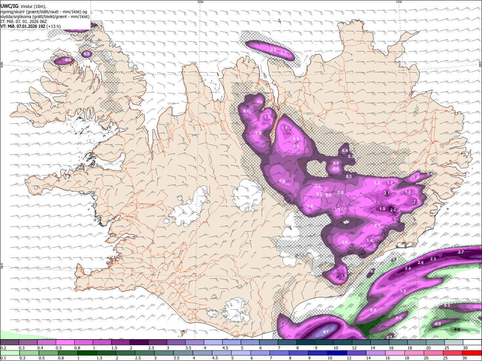Click the '(+13 h)' forecast offset text

54,26
